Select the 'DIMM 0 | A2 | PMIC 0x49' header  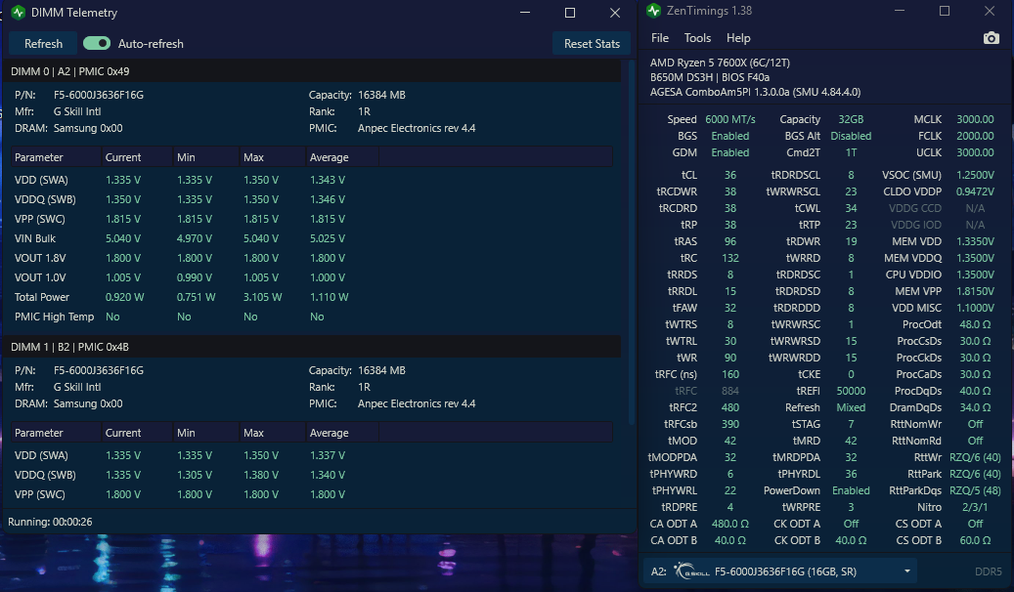pyautogui.click(x=312, y=71)
